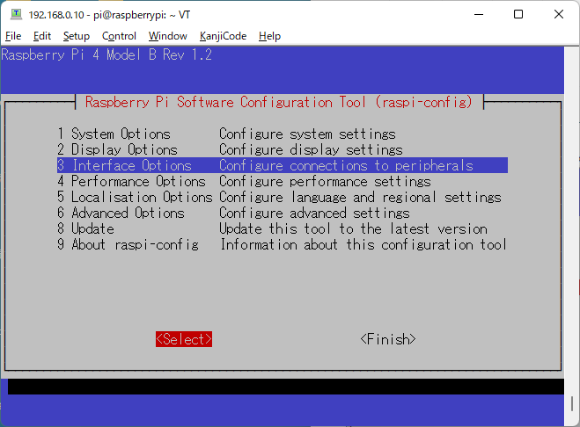This screenshot has width=580, height=427.
Task: Open the Window menu
Action: pyautogui.click(x=167, y=36)
